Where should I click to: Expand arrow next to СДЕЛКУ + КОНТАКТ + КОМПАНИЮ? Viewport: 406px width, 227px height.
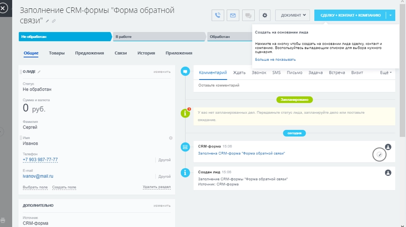click(x=391, y=15)
